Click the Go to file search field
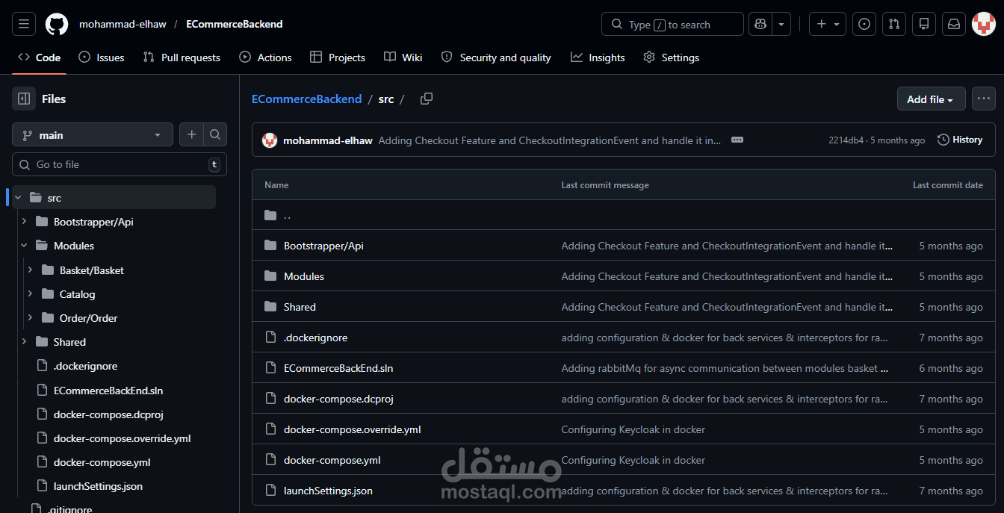Image resolution: width=1004 pixels, height=513 pixels. tap(120, 164)
